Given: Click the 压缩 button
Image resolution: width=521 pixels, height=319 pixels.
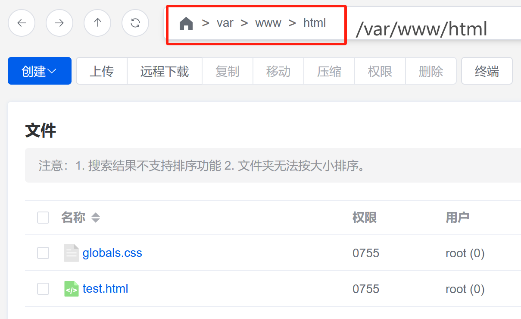Looking at the screenshot, I should 329,71.
